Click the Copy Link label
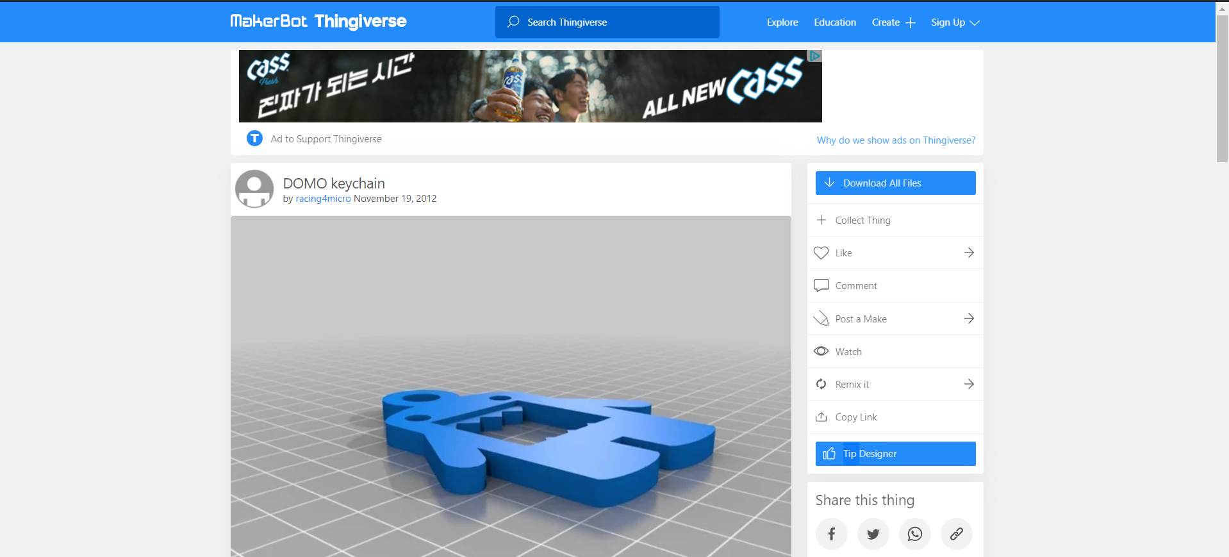The image size is (1229, 557). 856,417
